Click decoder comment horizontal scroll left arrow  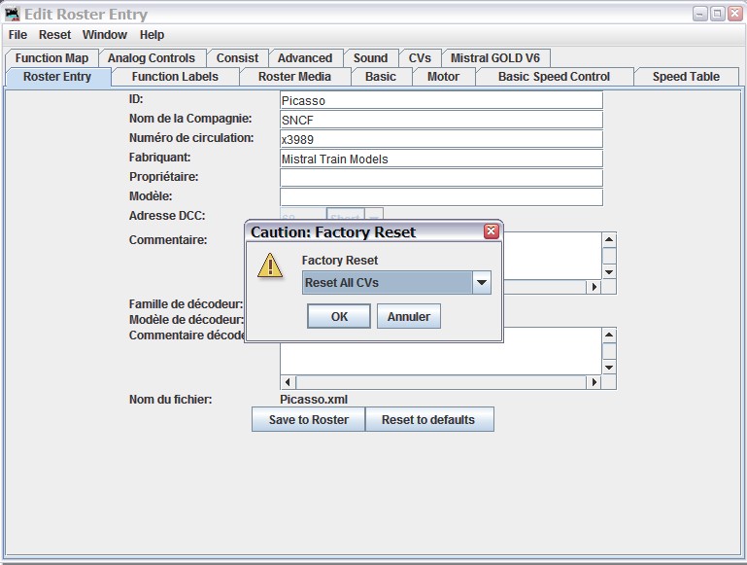coord(288,382)
